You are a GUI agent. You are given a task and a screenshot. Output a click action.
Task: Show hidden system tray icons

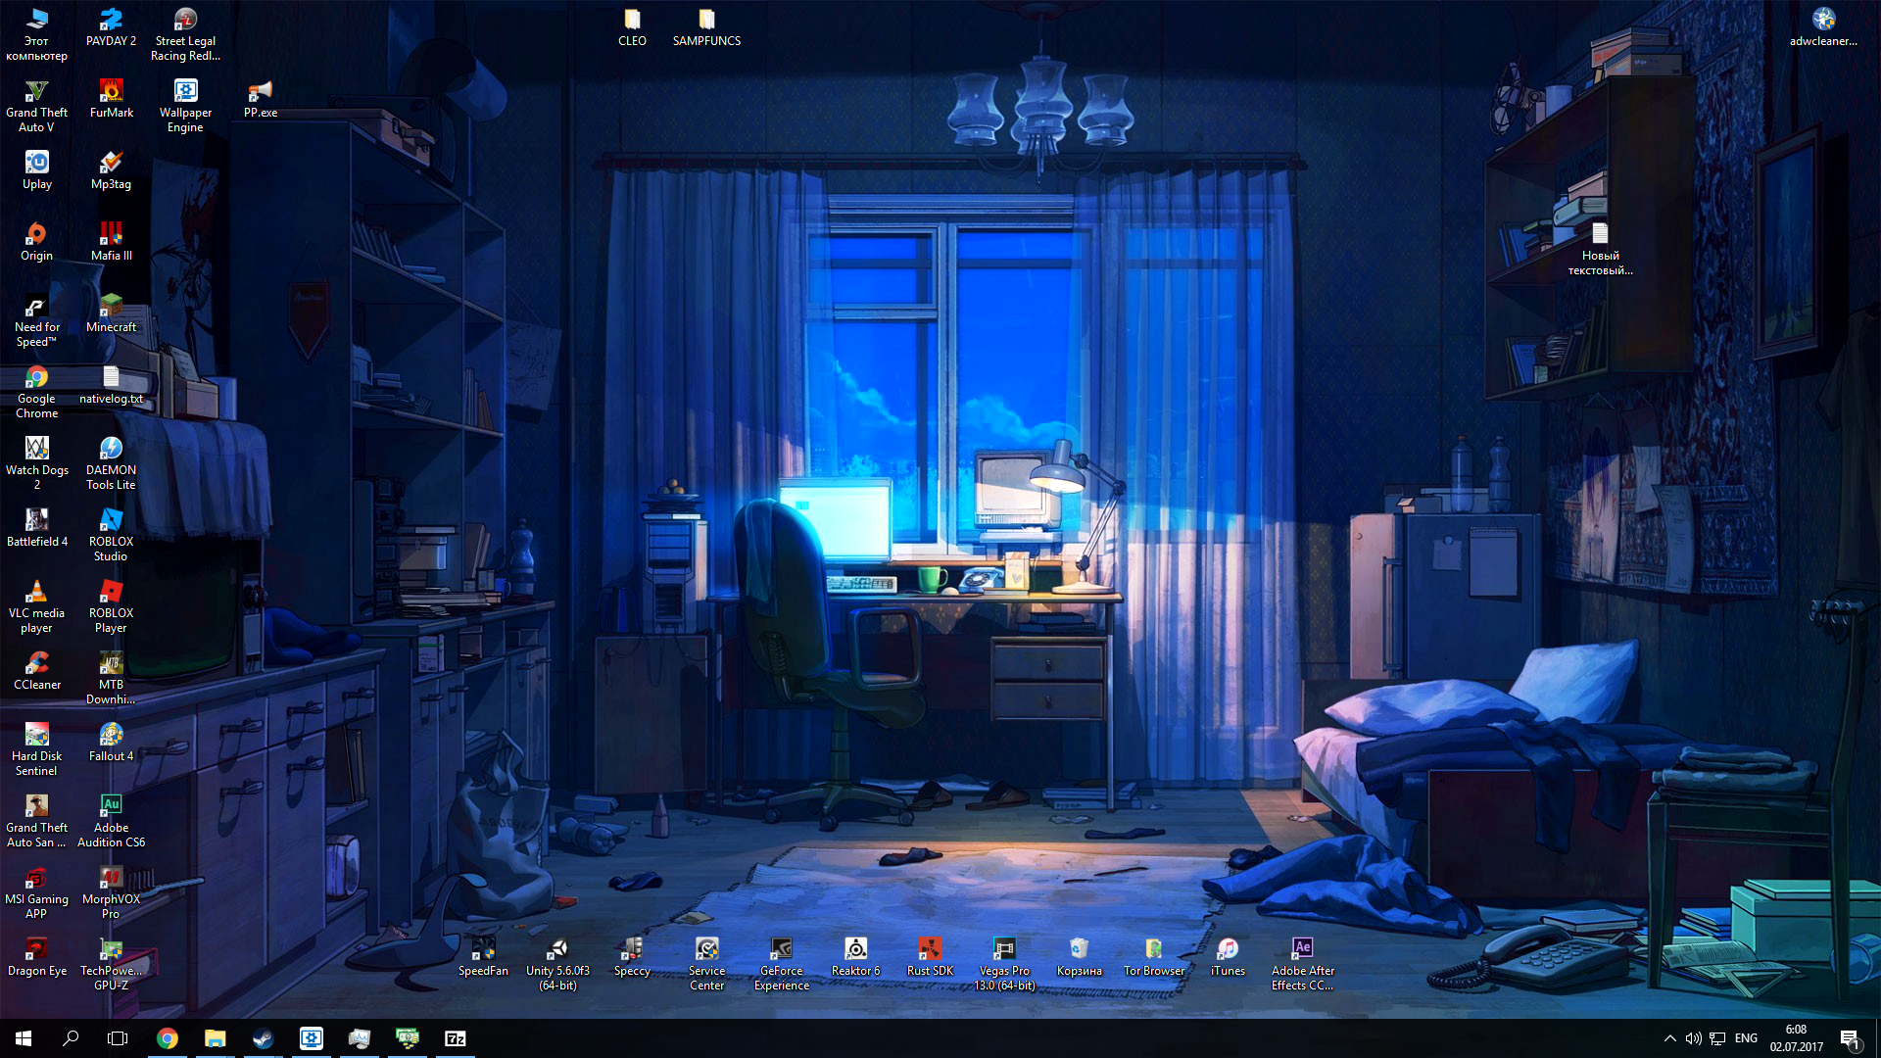[1669, 1038]
